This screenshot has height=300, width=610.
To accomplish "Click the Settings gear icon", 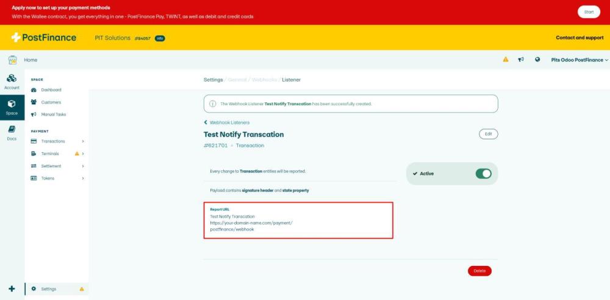I will point(34,289).
